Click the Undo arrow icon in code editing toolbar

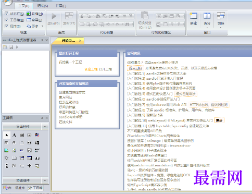click(x=108, y=24)
